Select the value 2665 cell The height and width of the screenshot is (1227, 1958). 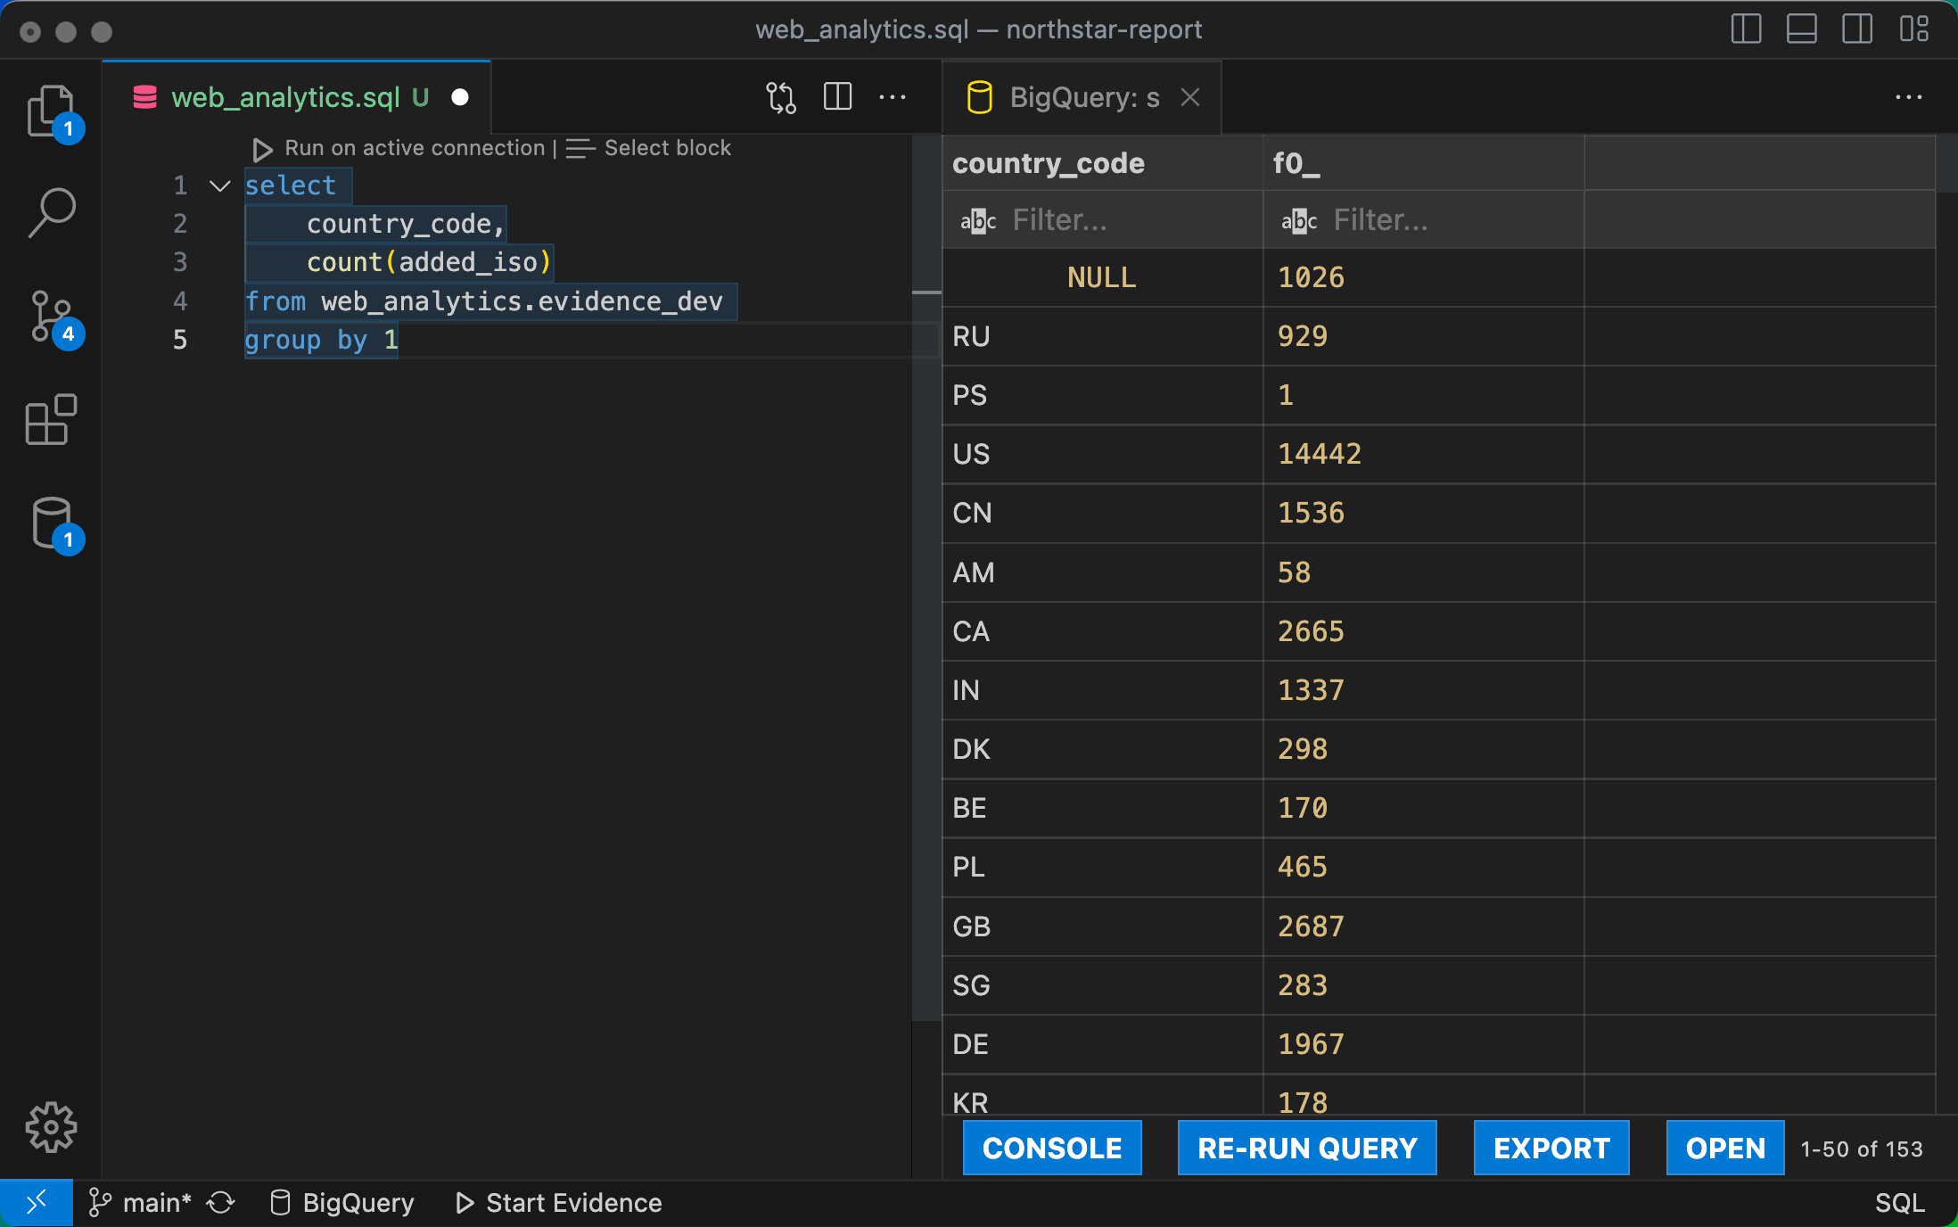click(1423, 631)
